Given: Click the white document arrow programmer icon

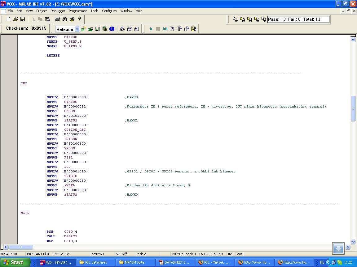Looking at the screenshot, I should [x=264, y=19].
